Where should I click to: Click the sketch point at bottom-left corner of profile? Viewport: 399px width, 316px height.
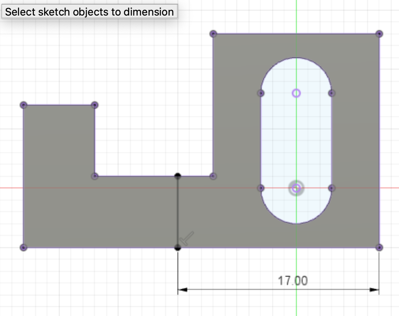point(23,248)
